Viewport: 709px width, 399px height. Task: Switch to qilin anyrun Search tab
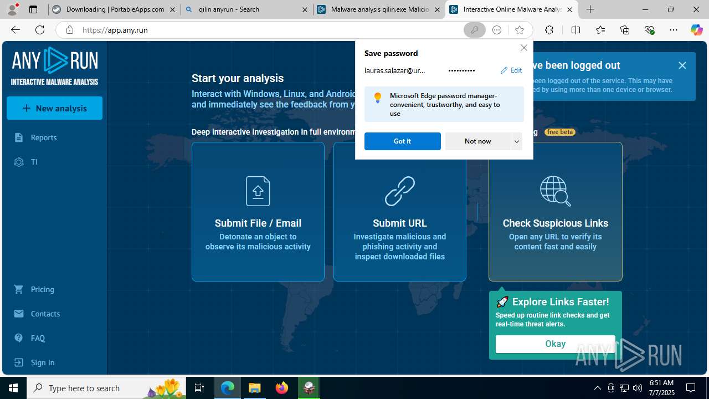coord(247,9)
